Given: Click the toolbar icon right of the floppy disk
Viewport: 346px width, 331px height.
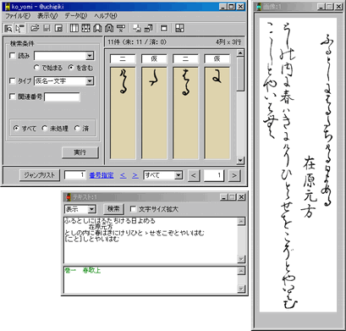Looking at the screenshot, I should (x=58, y=28).
